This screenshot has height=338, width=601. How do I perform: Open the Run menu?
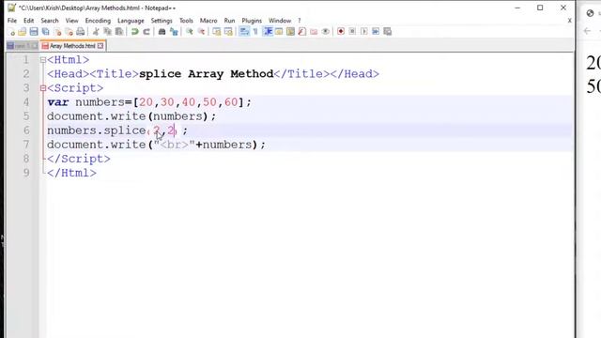pos(229,21)
